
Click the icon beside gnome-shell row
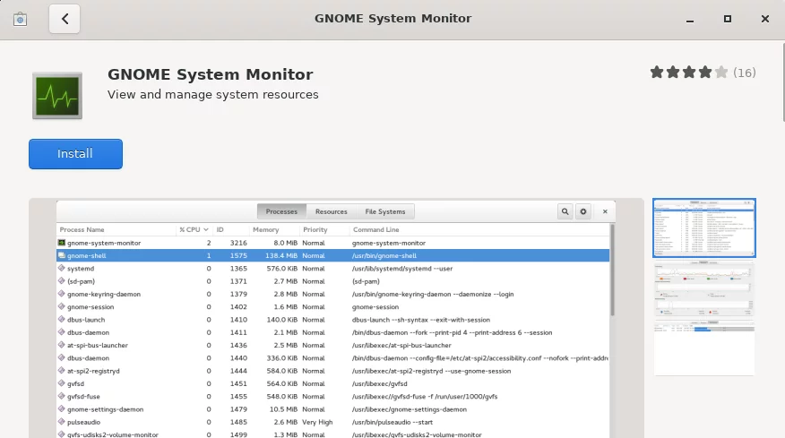click(x=62, y=255)
